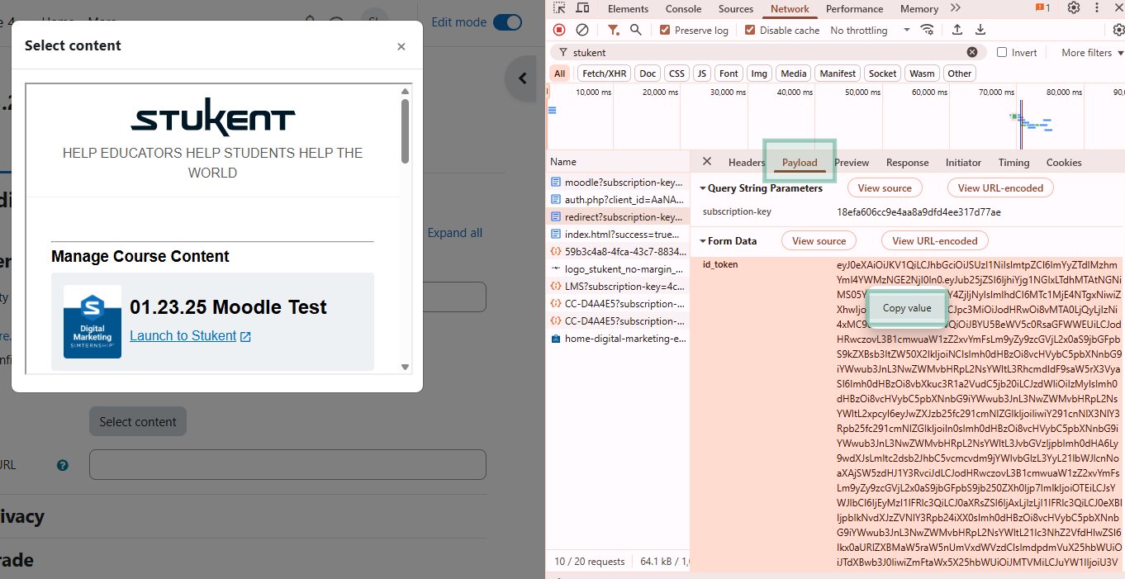Open the Preview tab of the request
Viewport: 1125px width, 579px height.
[852, 162]
